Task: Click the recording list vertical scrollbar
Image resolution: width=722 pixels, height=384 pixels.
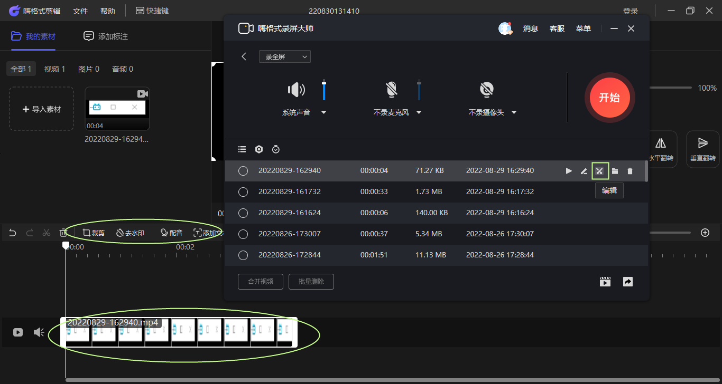Action: tap(646, 171)
